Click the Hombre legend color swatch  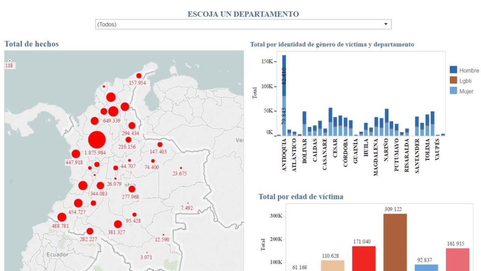[453, 70]
